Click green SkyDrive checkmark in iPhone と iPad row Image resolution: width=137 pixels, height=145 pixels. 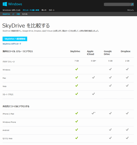(77, 113)
